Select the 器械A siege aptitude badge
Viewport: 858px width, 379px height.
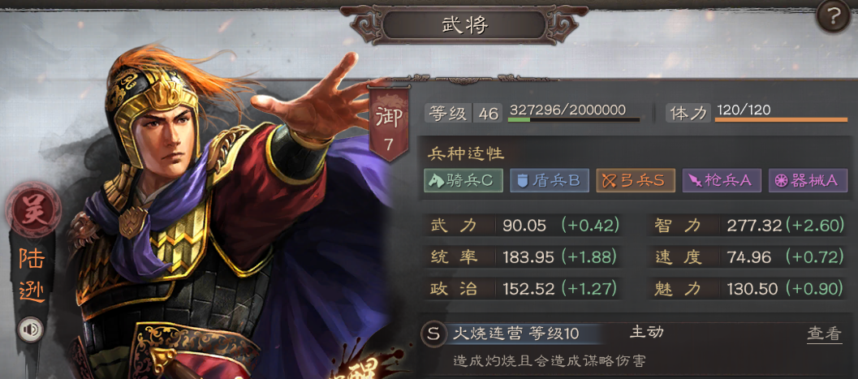coord(808,181)
